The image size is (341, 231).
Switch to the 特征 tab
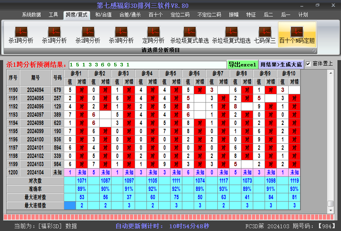tap(251, 15)
